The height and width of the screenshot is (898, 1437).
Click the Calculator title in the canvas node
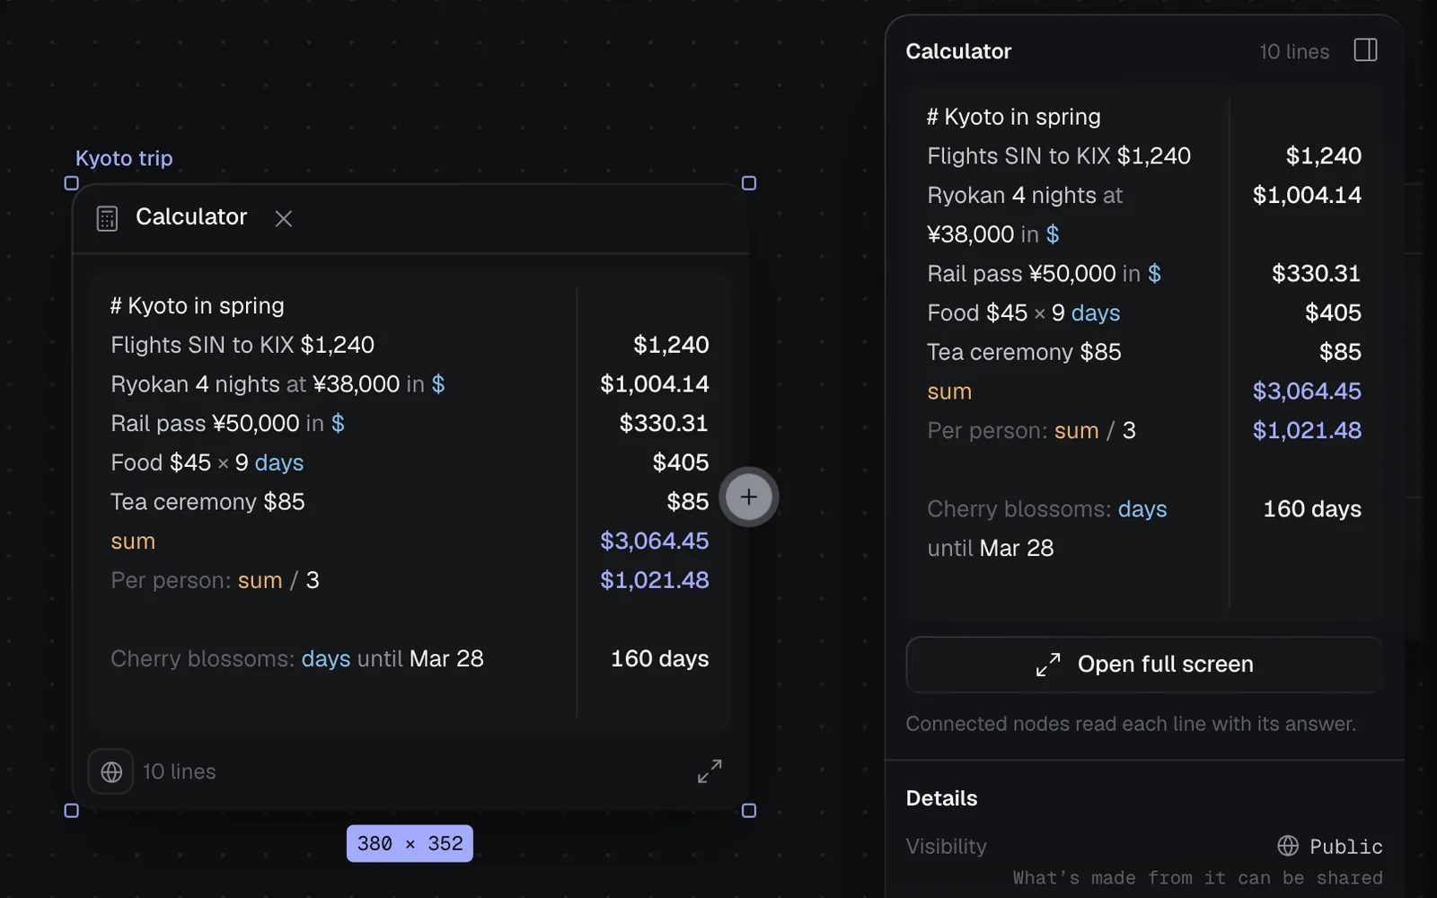click(191, 217)
